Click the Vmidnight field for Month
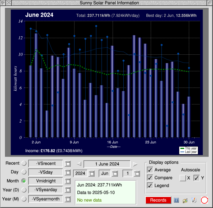The height and width of the screenshot is (208, 213). 45,181
